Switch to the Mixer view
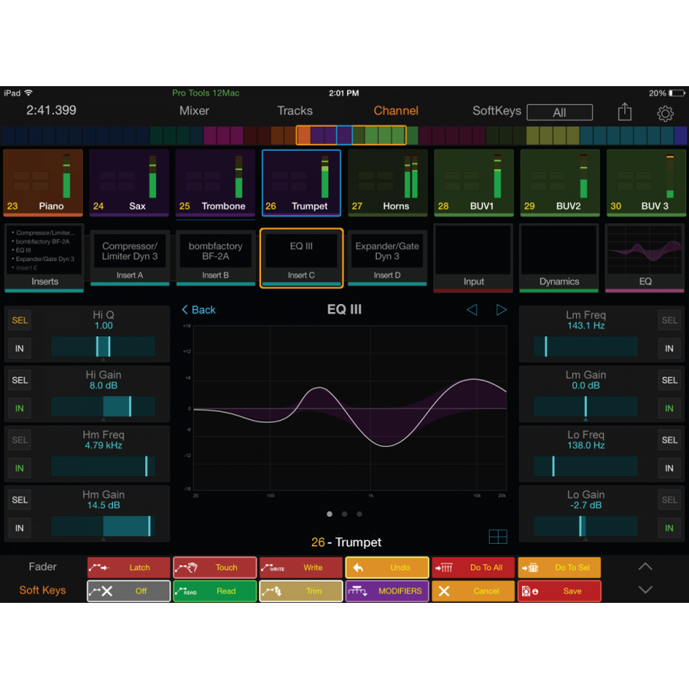 pos(194,111)
